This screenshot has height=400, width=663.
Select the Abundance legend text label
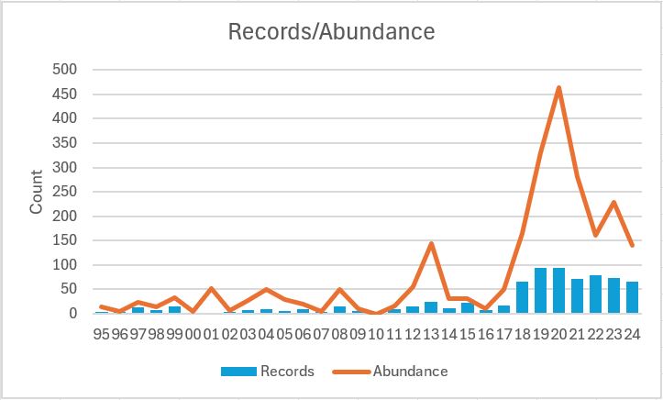[410, 372]
